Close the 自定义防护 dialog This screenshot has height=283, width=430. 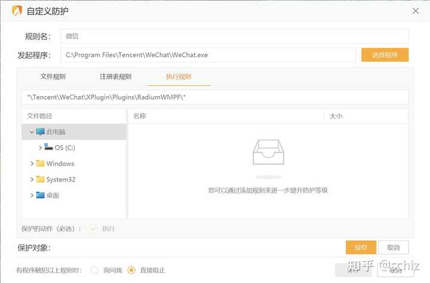(x=416, y=11)
